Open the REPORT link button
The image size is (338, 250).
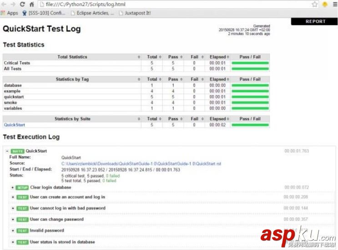click(x=314, y=21)
